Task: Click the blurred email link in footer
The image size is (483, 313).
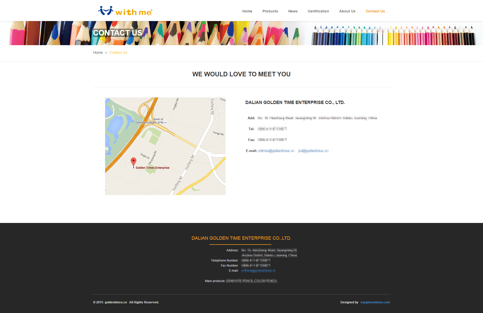Action: 258,271
